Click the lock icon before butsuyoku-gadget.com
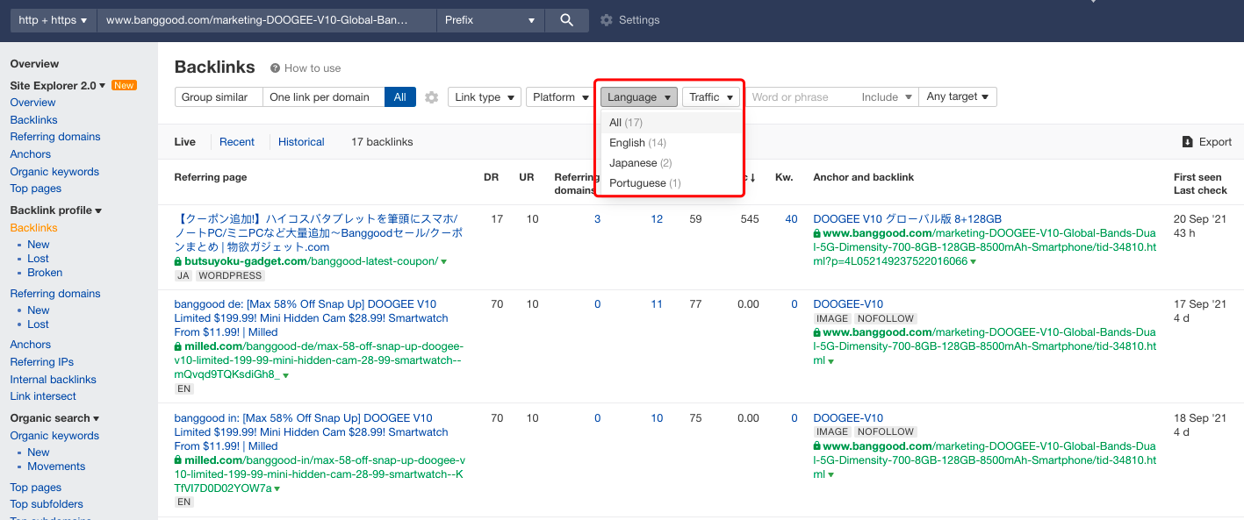Image resolution: width=1244 pixels, height=520 pixels. [x=178, y=261]
